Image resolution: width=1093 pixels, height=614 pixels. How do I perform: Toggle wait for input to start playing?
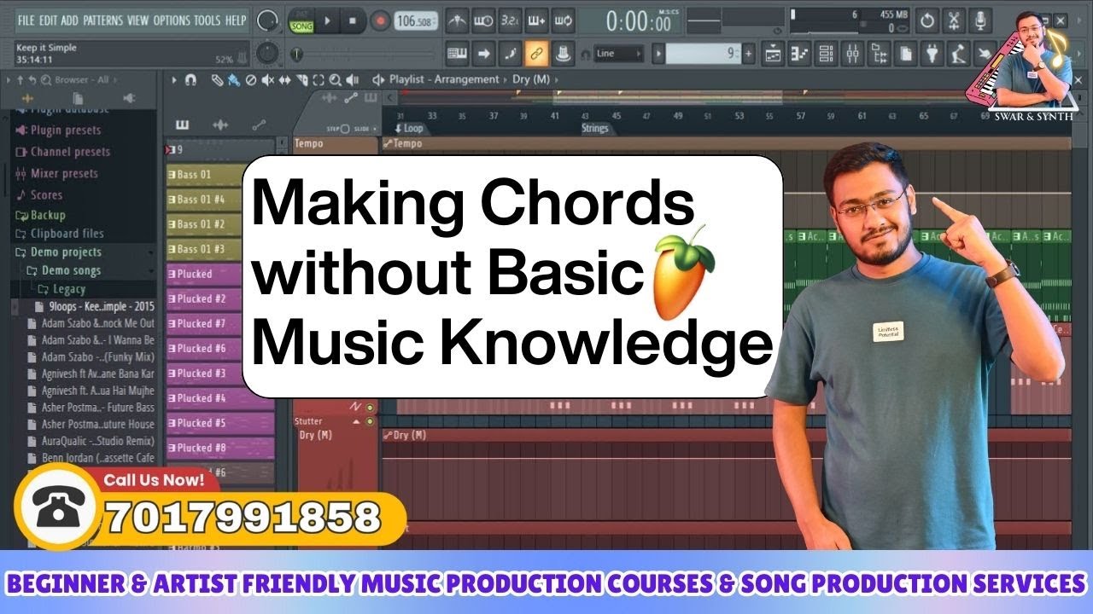click(x=484, y=20)
